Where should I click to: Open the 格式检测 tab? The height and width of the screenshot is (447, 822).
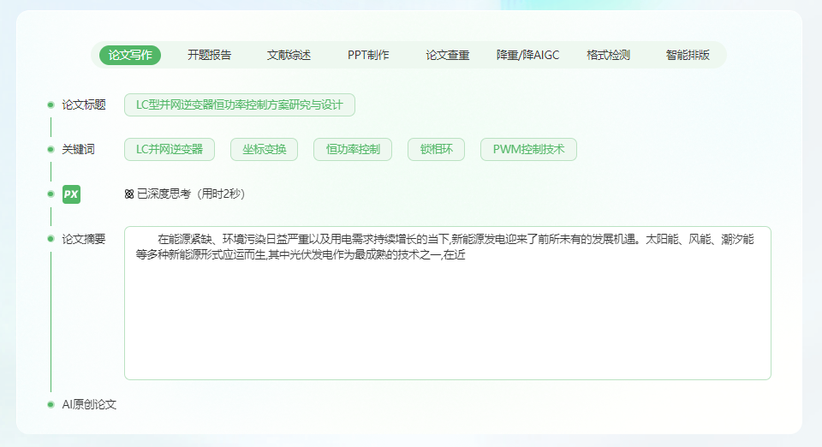(608, 55)
